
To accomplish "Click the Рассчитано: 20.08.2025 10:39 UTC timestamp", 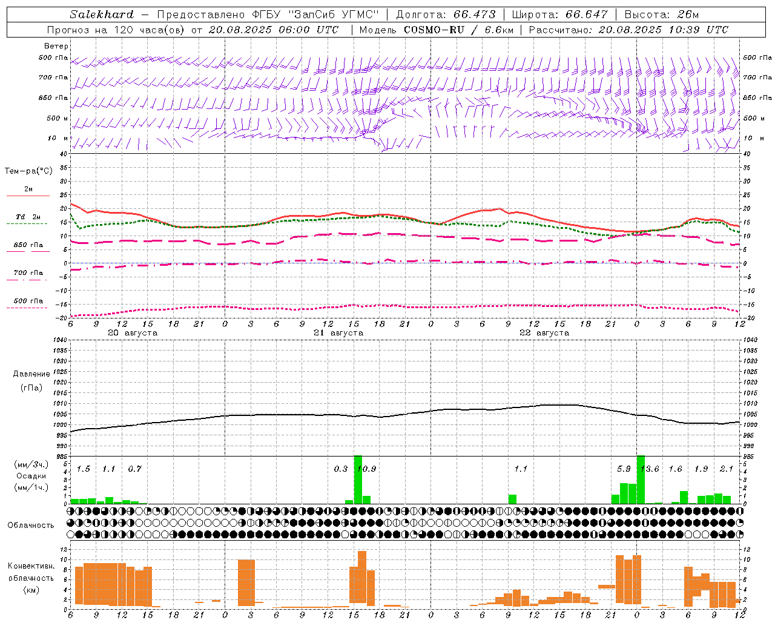I will [x=628, y=30].
